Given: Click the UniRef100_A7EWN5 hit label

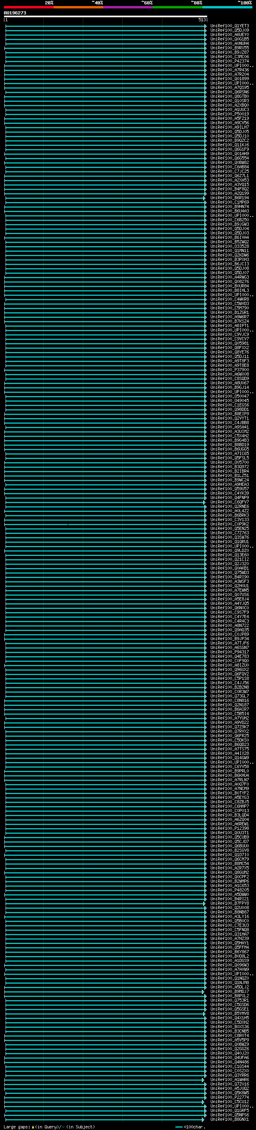Looking at the screenshot, I should pyautogui.click(x=230, y=590).
